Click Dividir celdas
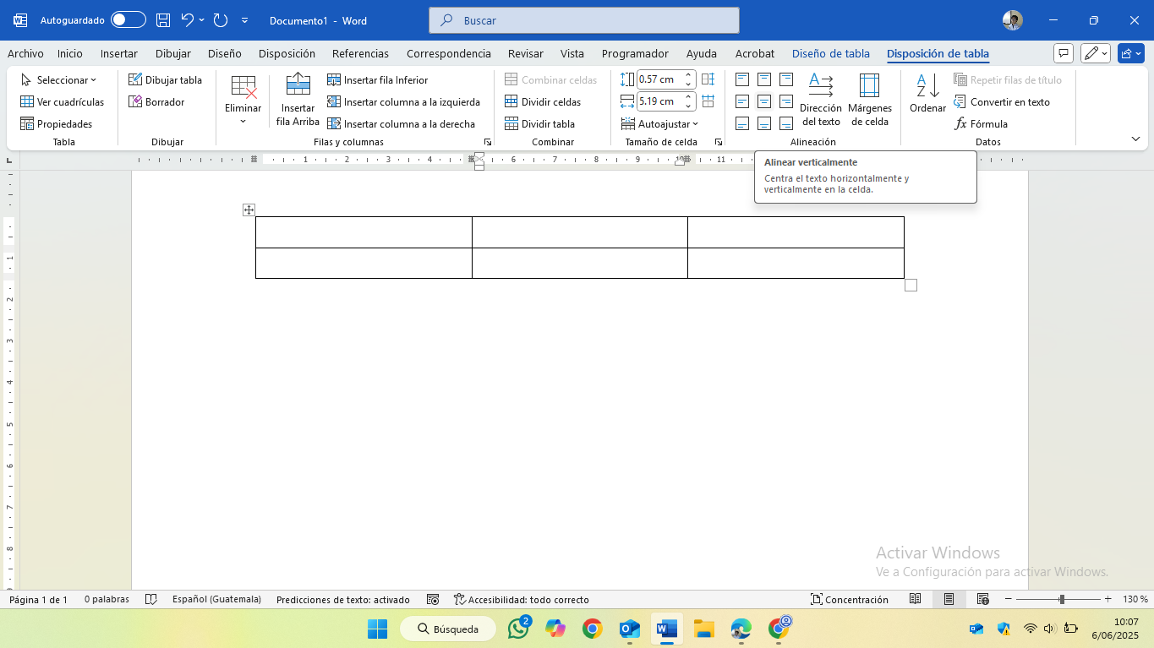 click(x=543, y=101)
